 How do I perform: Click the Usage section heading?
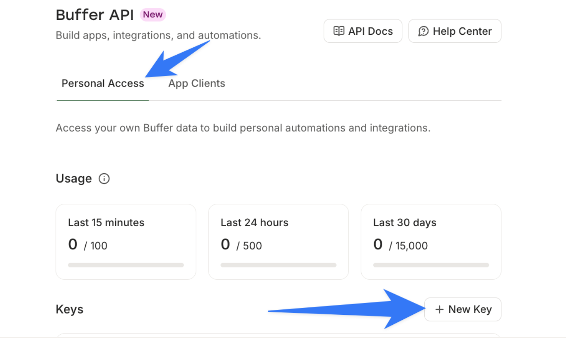point(74,179)
